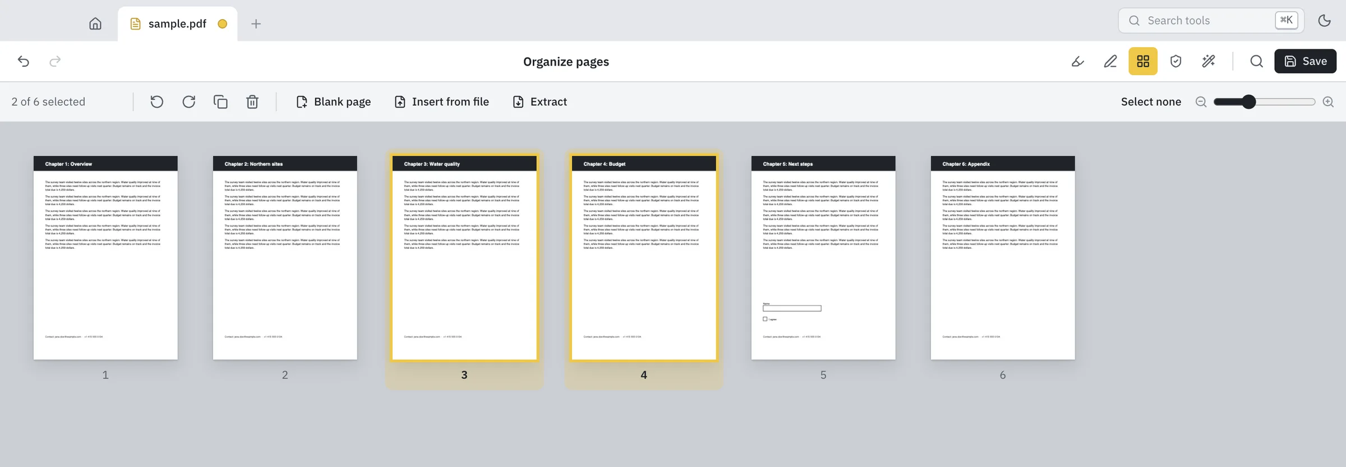Switch to the sample.pdf tab
1346x467 pixels.
(177, 24)
